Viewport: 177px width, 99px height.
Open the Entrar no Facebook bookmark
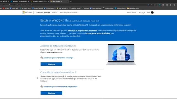click(x=38, y=8)
